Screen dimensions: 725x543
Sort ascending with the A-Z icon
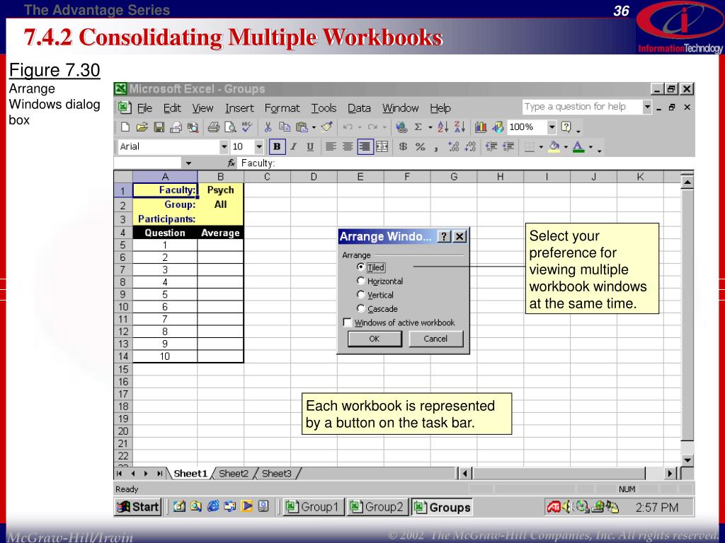pos(443,127)
